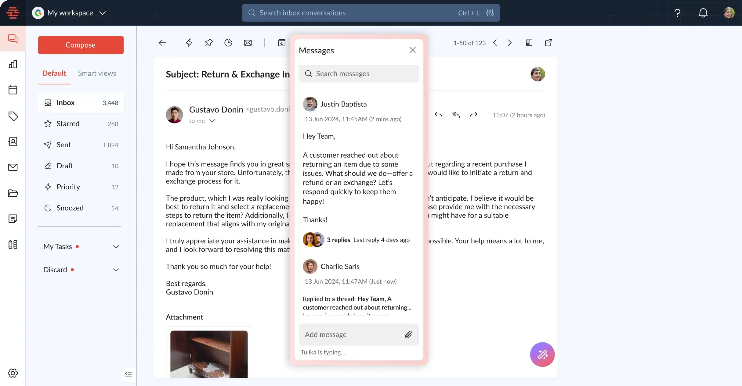The height and width of the screenshot is (386, 742).
Task: Click the Gustavo Donin sender name
Action: [x=216, y=109]
